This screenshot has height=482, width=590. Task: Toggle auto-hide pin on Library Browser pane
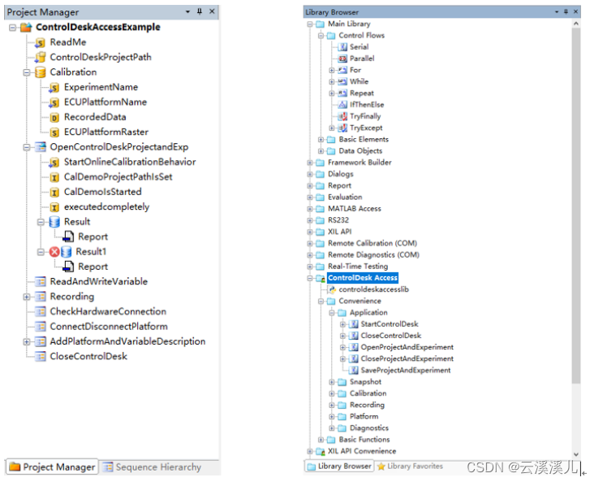(566, 11)
